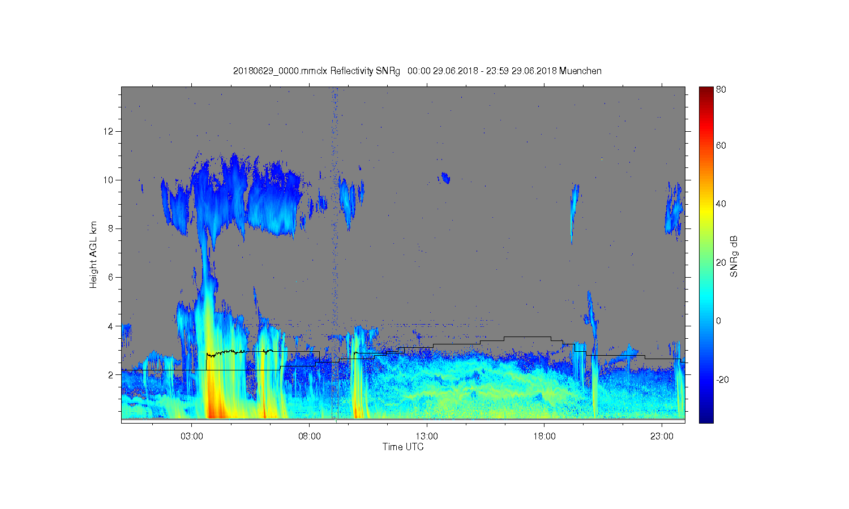Click the height axis tick label 6
Viewport: 849px width, 509px height.
111,277
